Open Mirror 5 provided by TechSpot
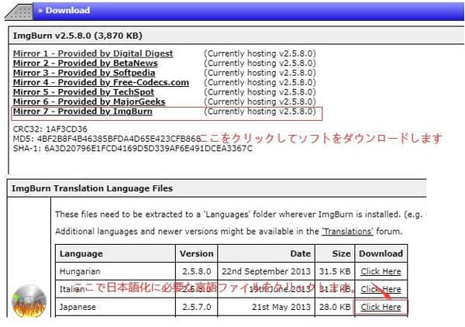Viewport: 465px width, 327px height. (84, 92)
